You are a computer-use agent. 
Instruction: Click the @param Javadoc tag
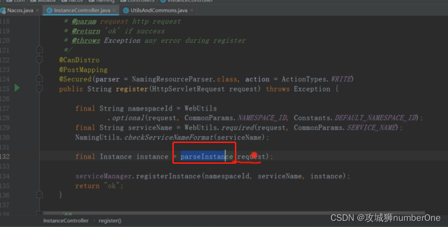click(x=84, y=21)
